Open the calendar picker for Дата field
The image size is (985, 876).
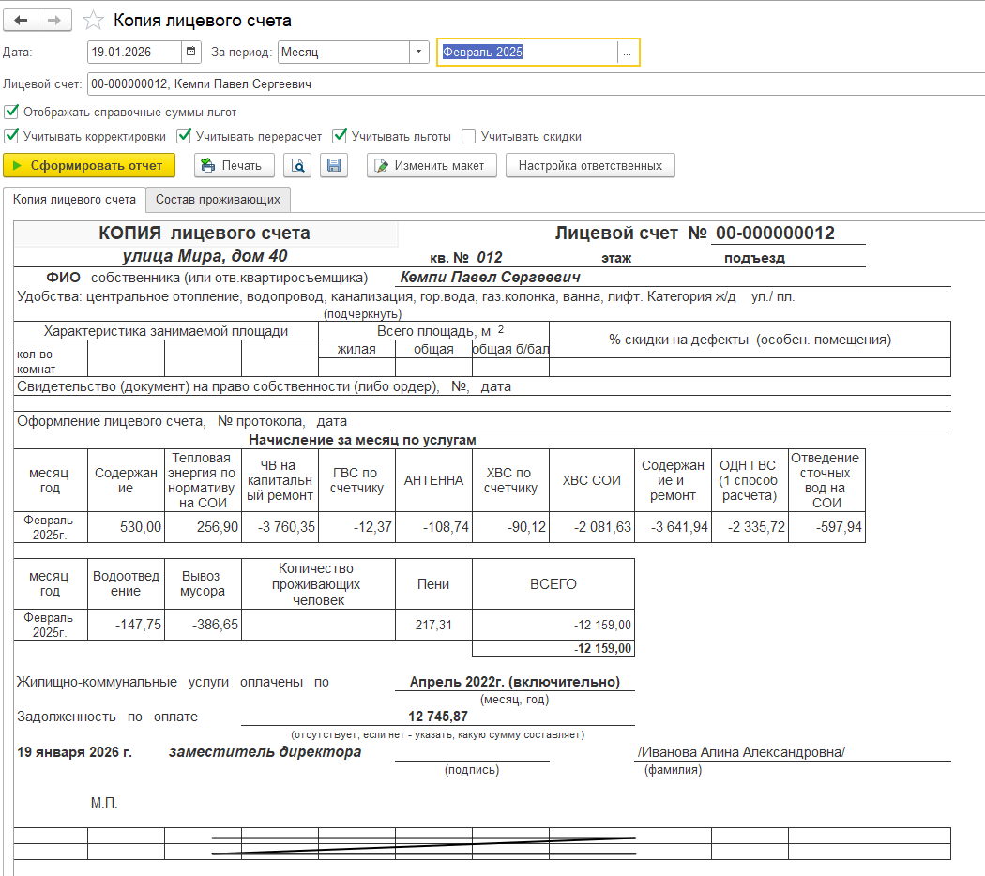click(x=191, y=53)
